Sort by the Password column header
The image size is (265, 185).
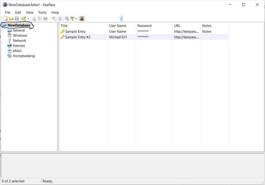point(154,26)
